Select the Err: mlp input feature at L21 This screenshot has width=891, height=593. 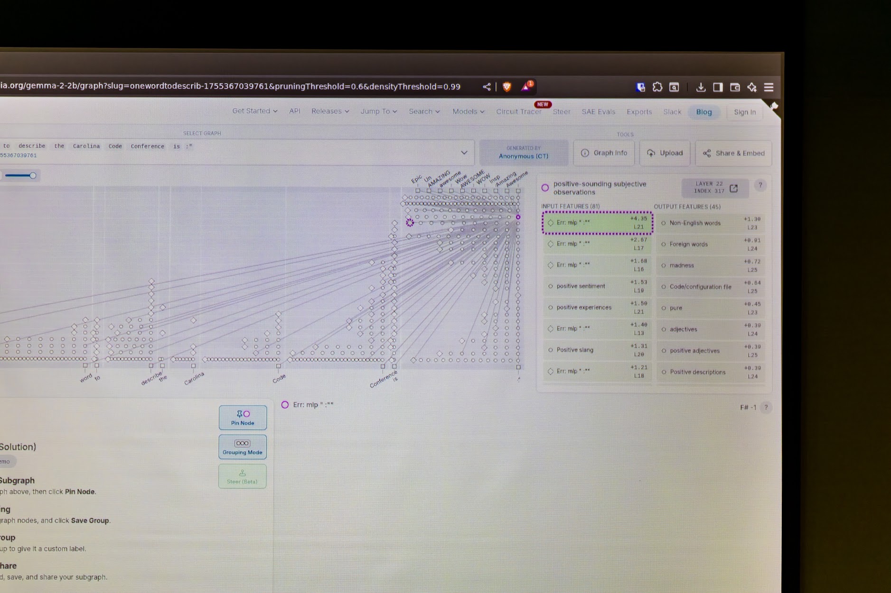598,223
